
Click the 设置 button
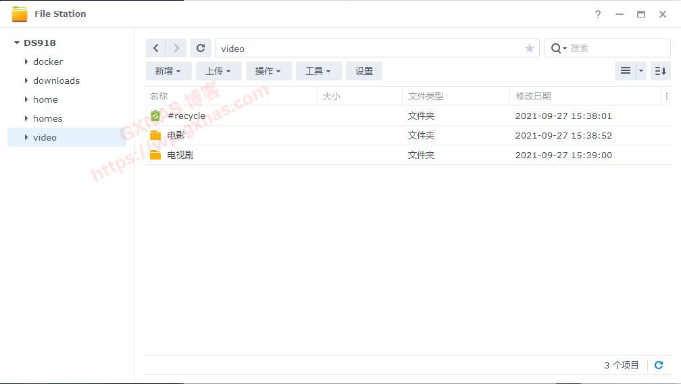[364, 71]
